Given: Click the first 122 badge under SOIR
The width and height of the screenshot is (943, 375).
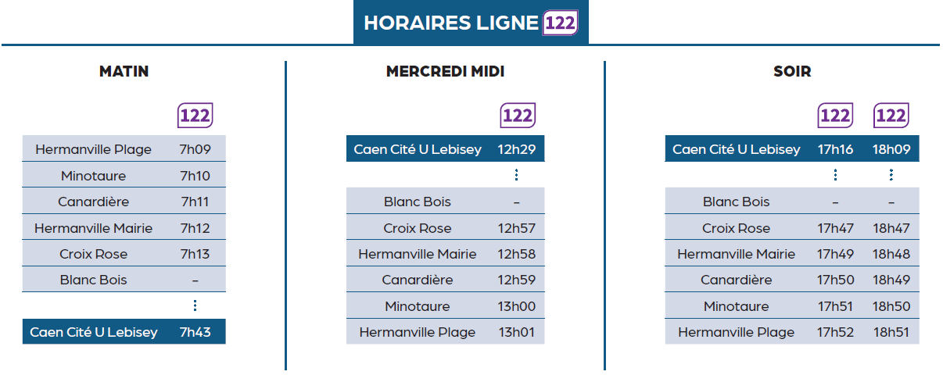Looking at the screenshot, I should tap(835, 116).
